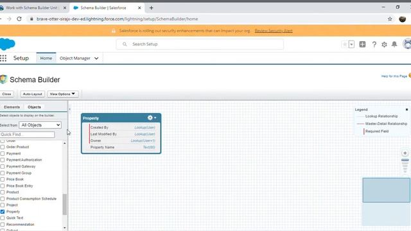This screenshot has width=411, height=231.
Task: Open the global actions plus icon
Action: coord(362,44)
